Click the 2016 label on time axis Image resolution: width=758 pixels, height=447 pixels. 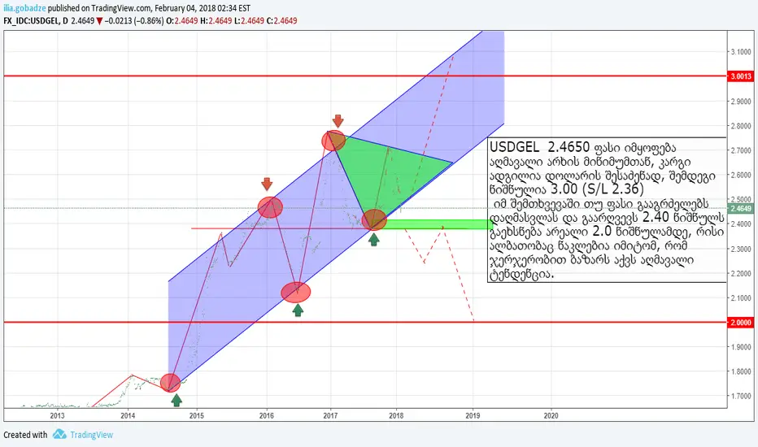click(x=267, y=415)
